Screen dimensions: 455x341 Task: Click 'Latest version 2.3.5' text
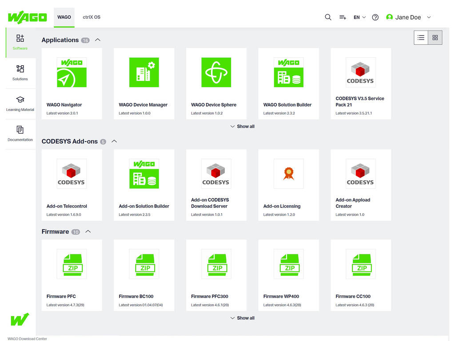(x=134, y=215)
